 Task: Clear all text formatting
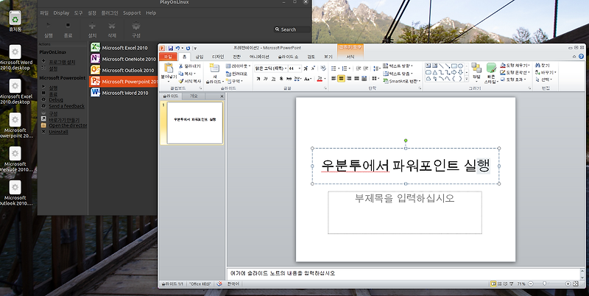point(323,68)
